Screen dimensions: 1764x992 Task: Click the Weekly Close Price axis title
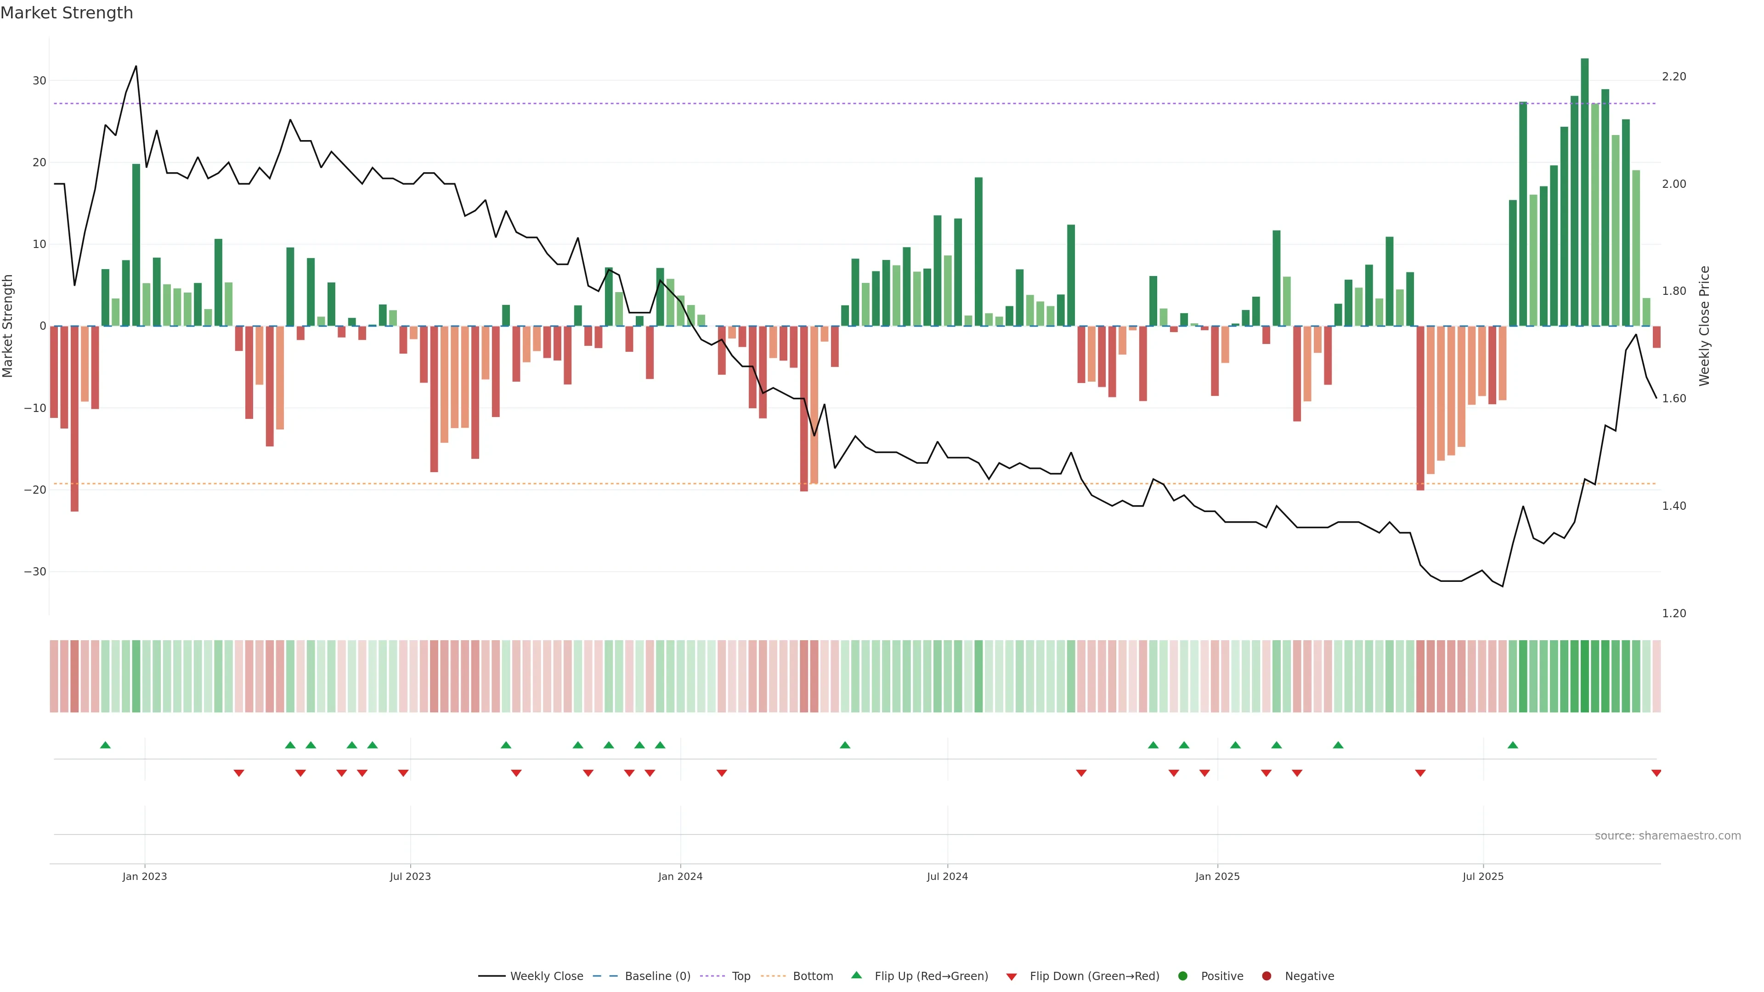[1704, 326]
